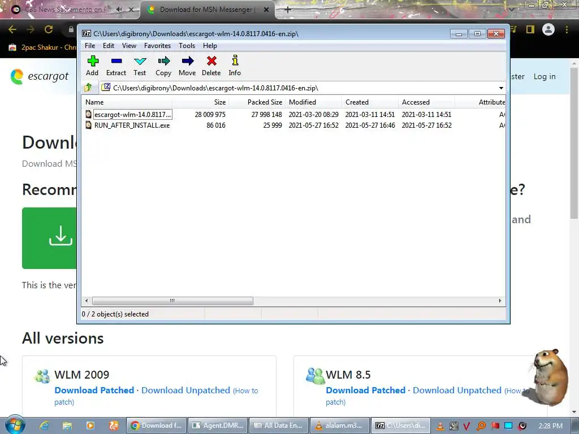
Task: Click the escargot logo on webpage
Action: pos(39,76)
